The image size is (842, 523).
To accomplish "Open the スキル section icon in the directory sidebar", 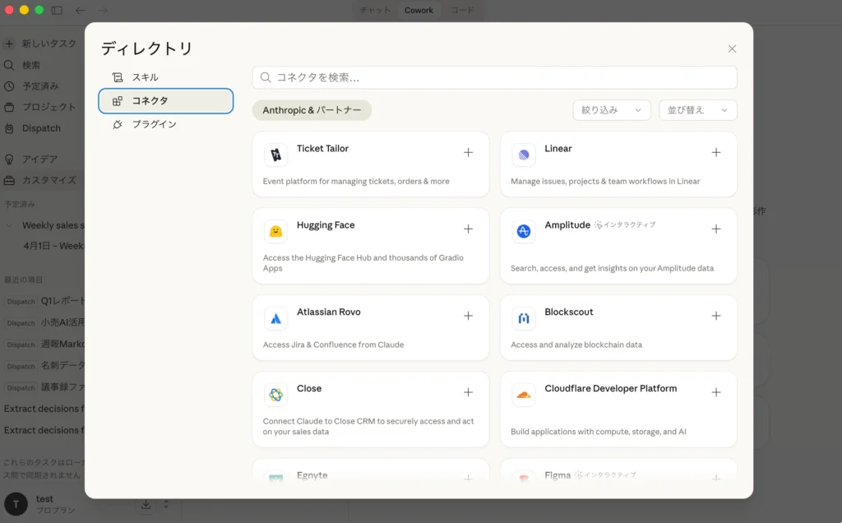I will 116,76.
